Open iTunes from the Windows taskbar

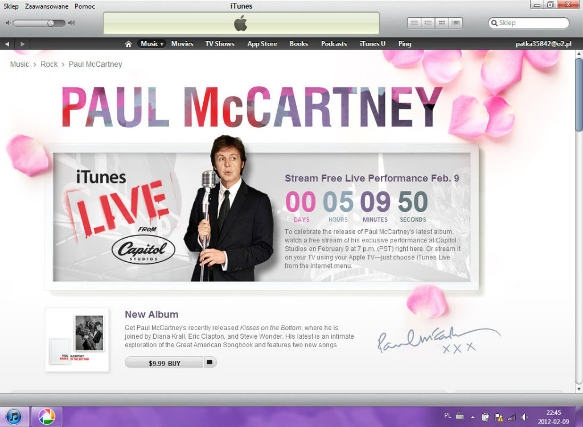[14, 417]
